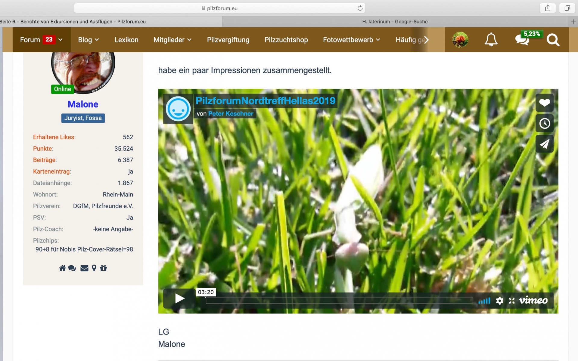The image size is (578, 361).
Task: Click the notification bell icon
Action: pyautogui.click(x=491, y=39)
